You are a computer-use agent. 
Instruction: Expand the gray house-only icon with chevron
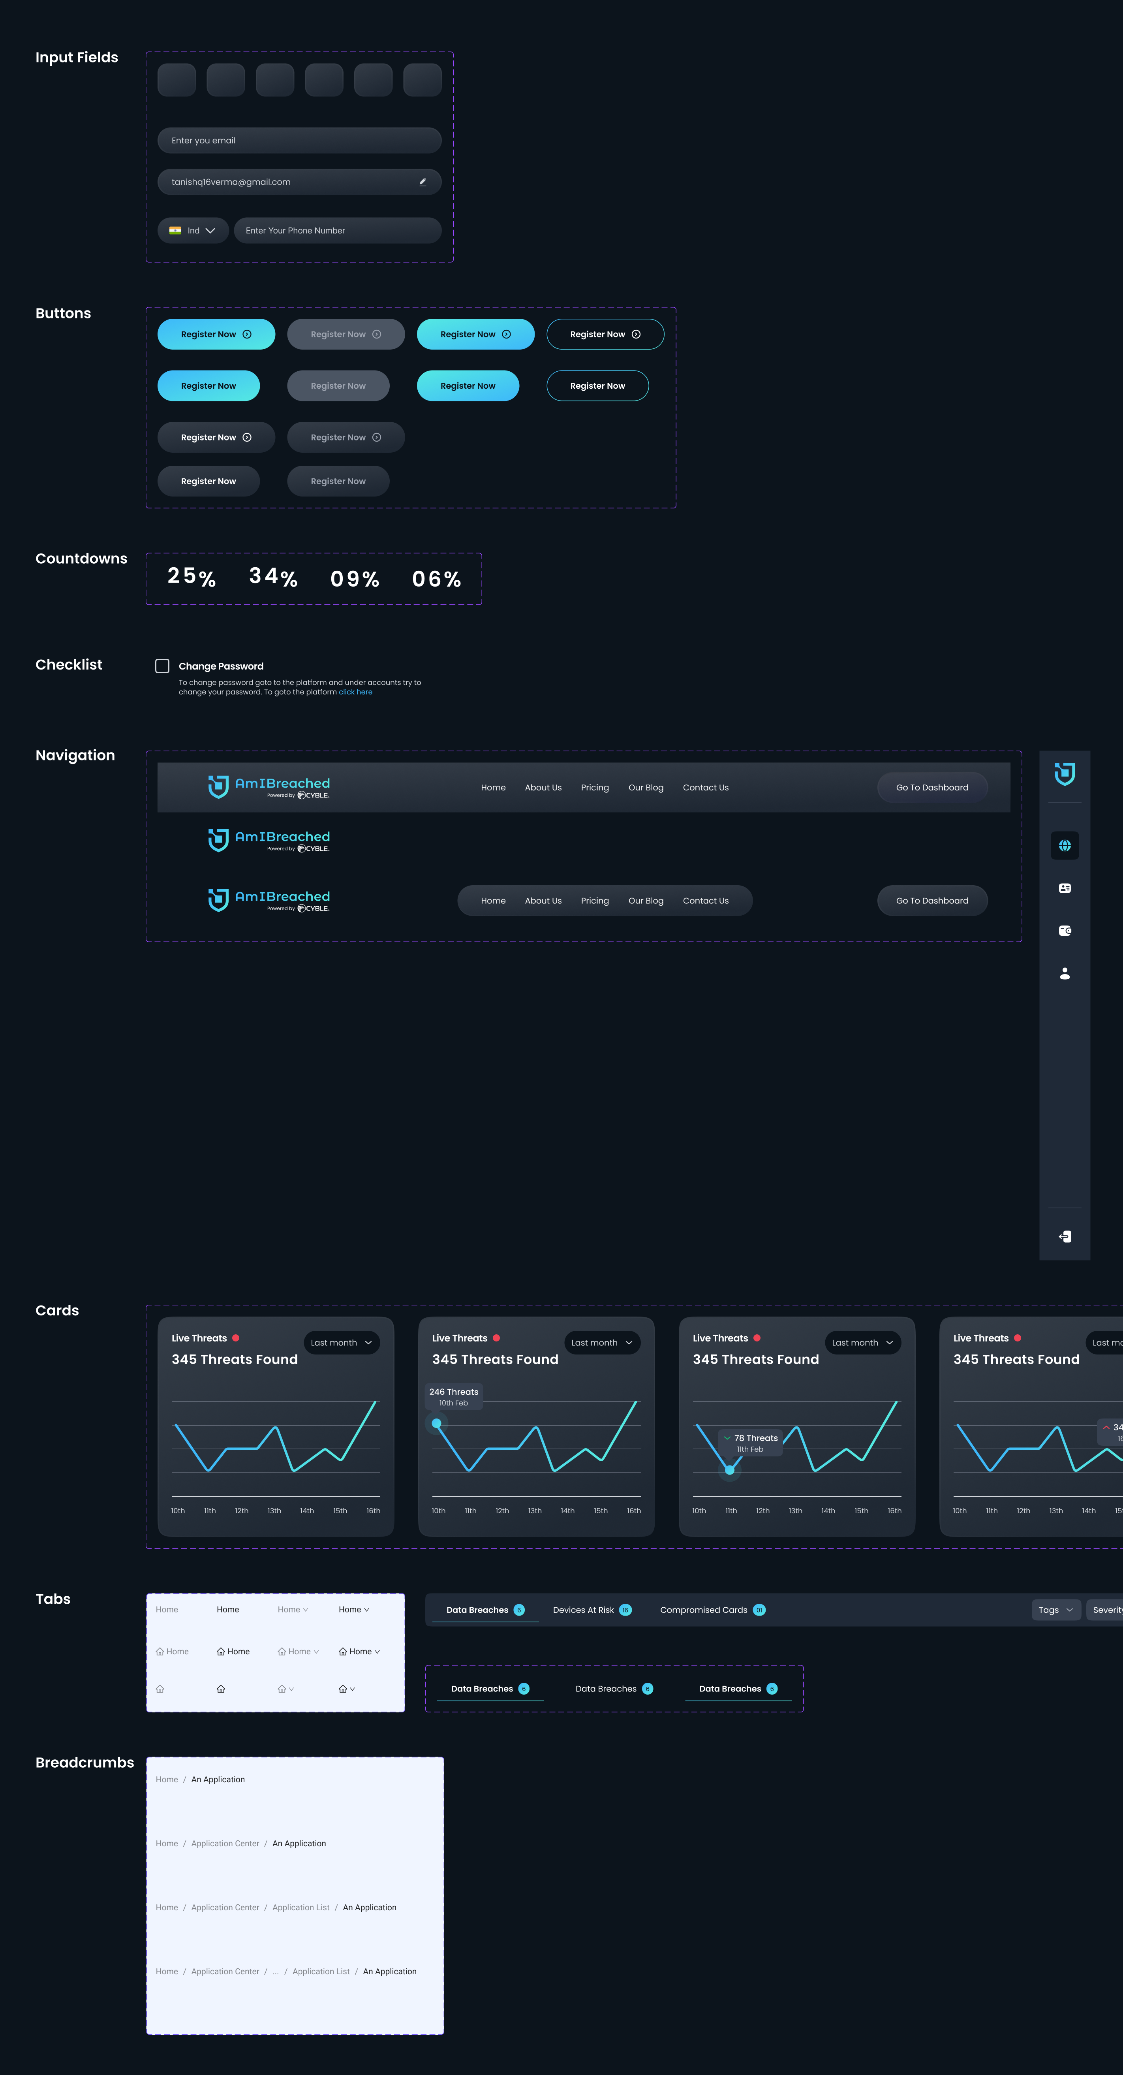[286, 1689]
